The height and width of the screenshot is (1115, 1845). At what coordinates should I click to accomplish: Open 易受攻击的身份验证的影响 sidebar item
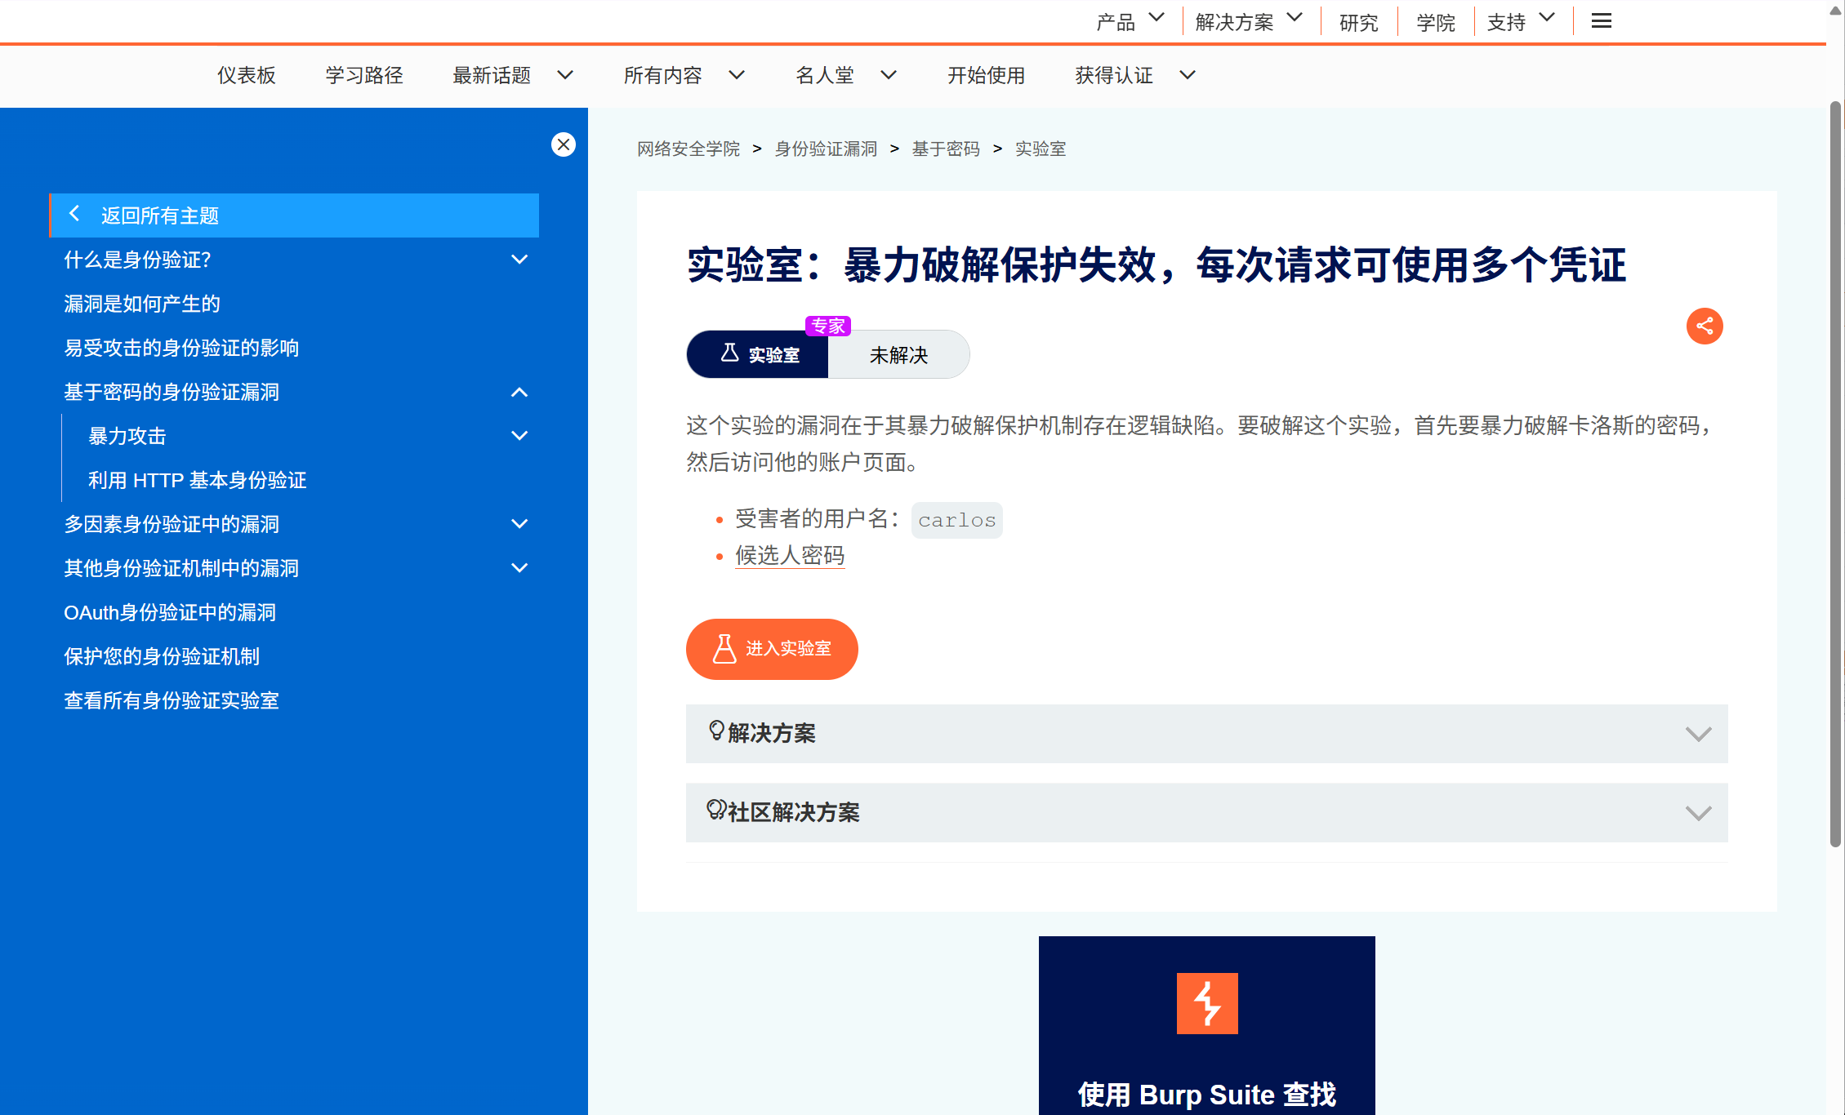pyautogui.click(x=181, y=348)
